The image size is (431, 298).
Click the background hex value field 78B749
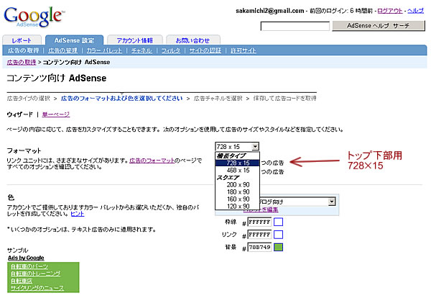(x=259, y=248)
